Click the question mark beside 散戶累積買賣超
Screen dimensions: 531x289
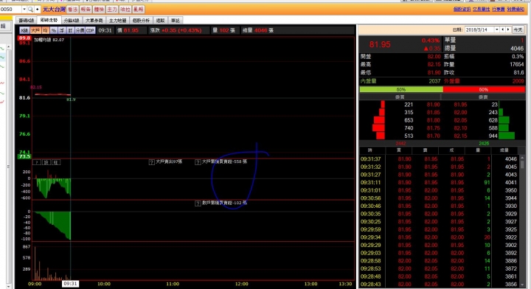coord(198,203)
